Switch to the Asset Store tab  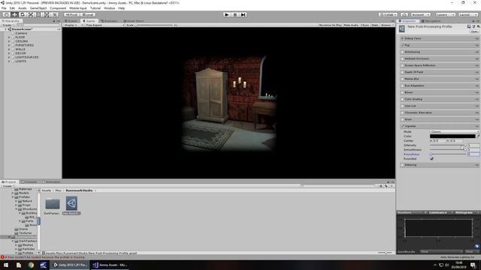(134, 21)
